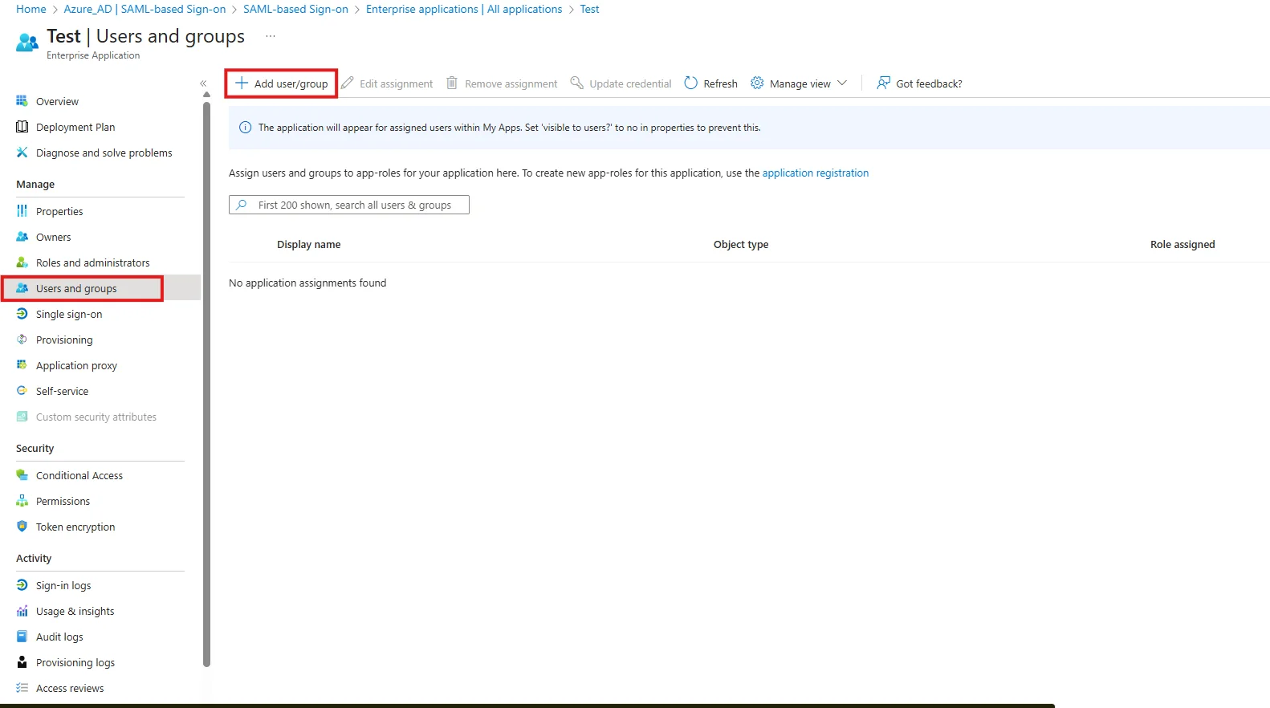Open Diagnose and solve problems
The width and height of the screenshot is (1270, 708).
click(104, 153)
